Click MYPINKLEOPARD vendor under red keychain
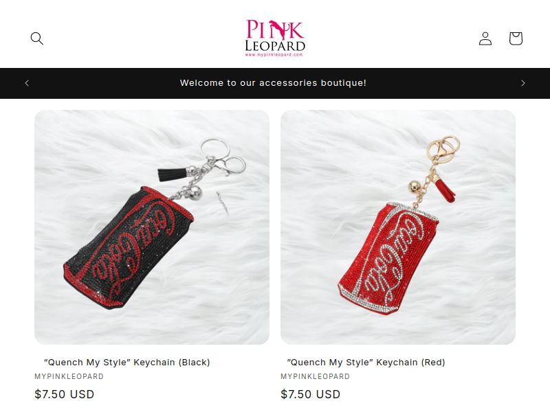 point(316,376)
